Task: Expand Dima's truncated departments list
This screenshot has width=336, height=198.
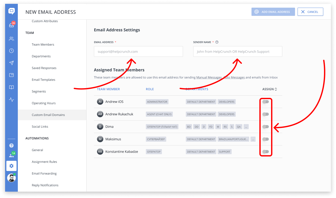Action: [x=246, y=126]
